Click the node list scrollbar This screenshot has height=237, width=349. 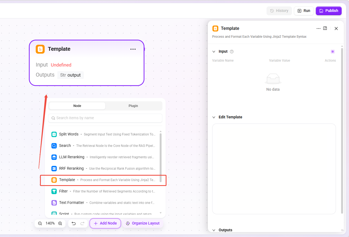pos(160,157)
